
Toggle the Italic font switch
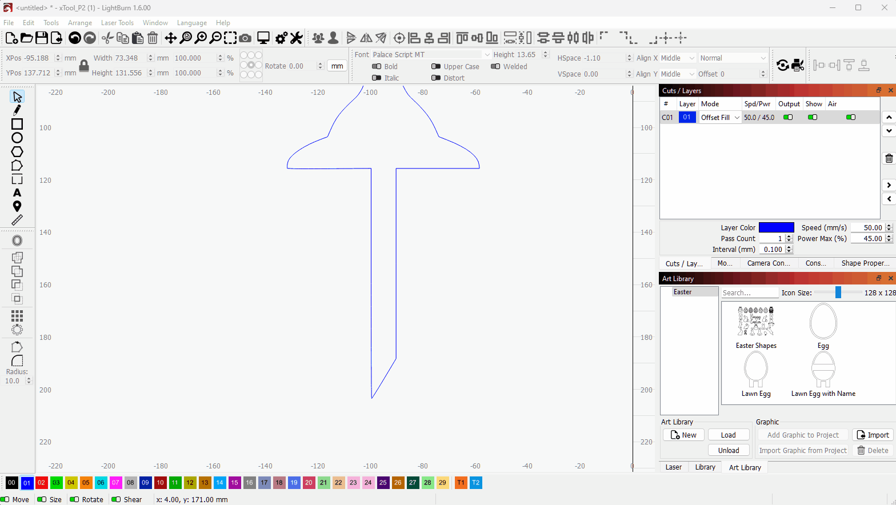[x=377, y=78]
